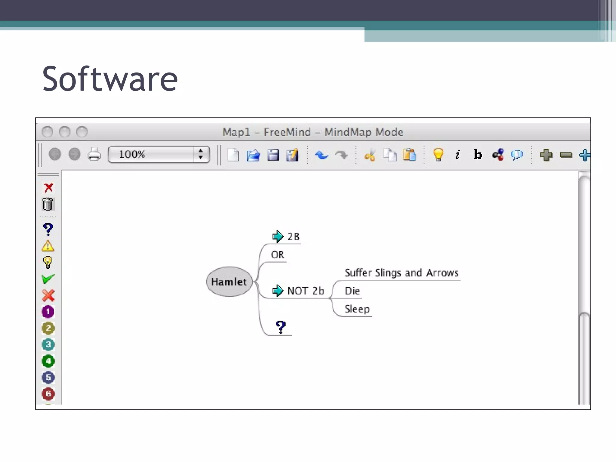Remove last icon with small red X
The image size is (616, 462).
point(48,188)
